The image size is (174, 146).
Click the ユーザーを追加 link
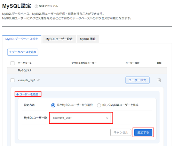(28, 94)
